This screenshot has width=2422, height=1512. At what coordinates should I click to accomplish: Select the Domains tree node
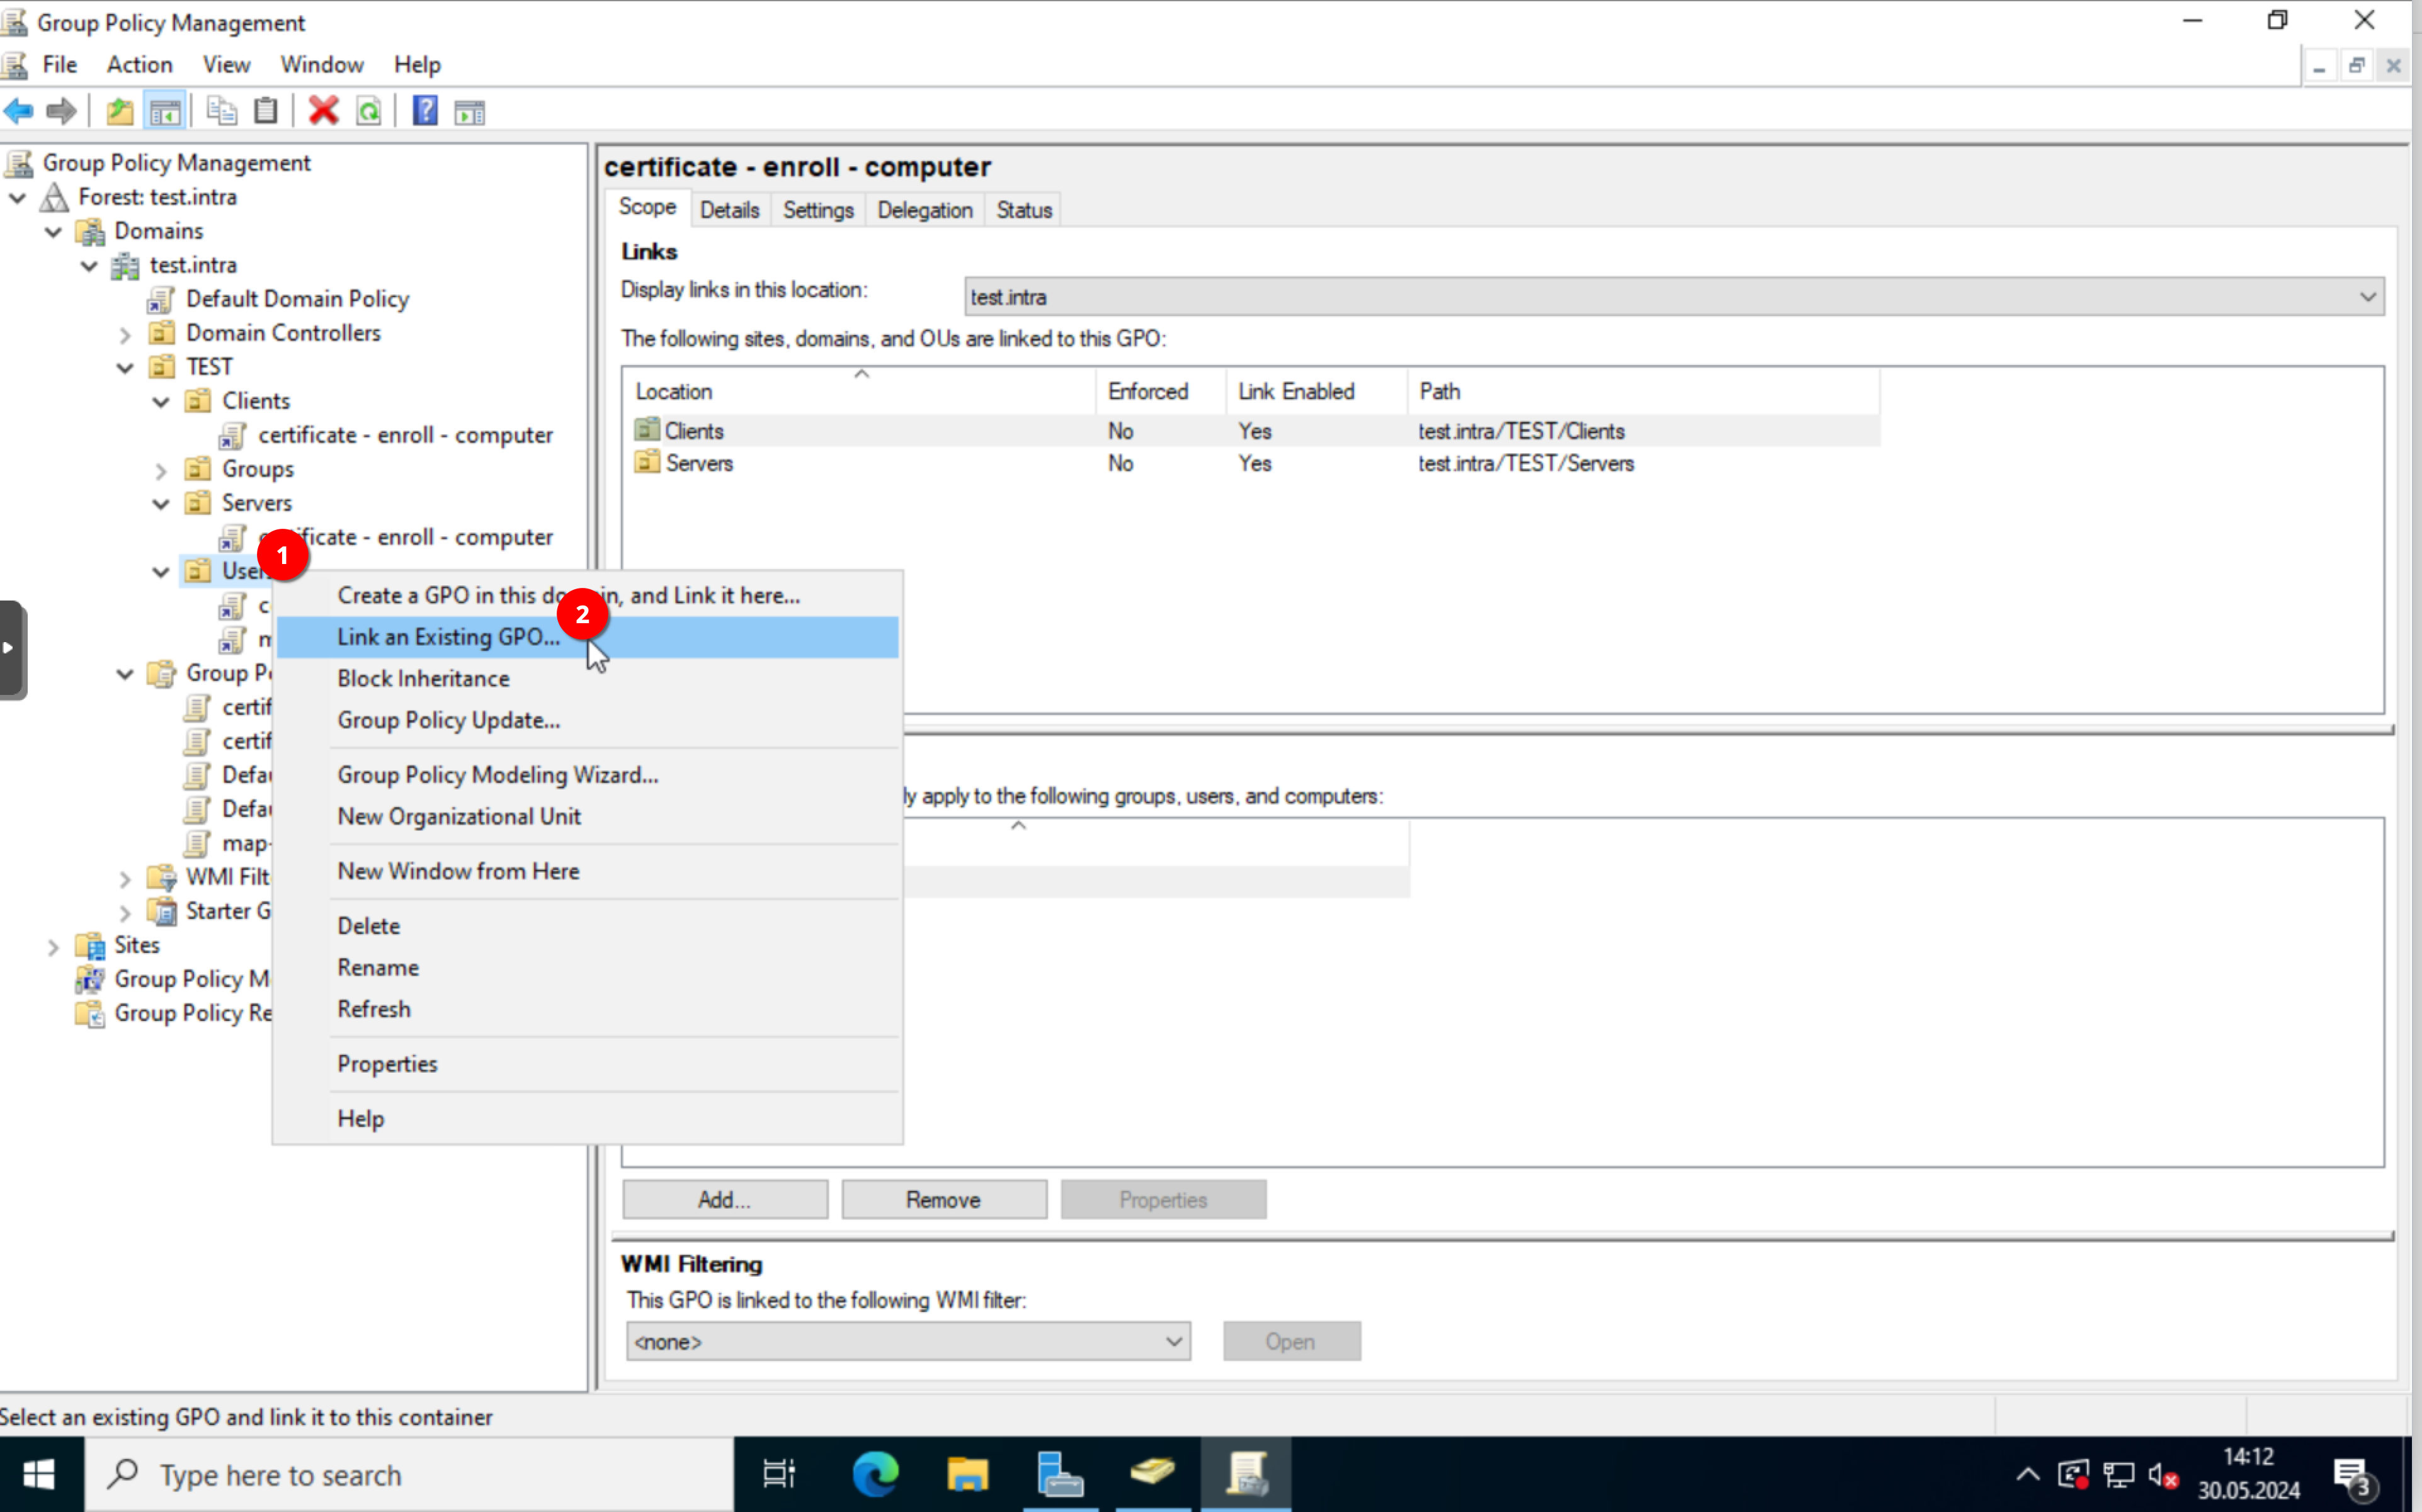tap(158, 231)
